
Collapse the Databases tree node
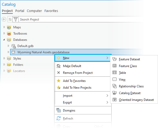(4, 40)
